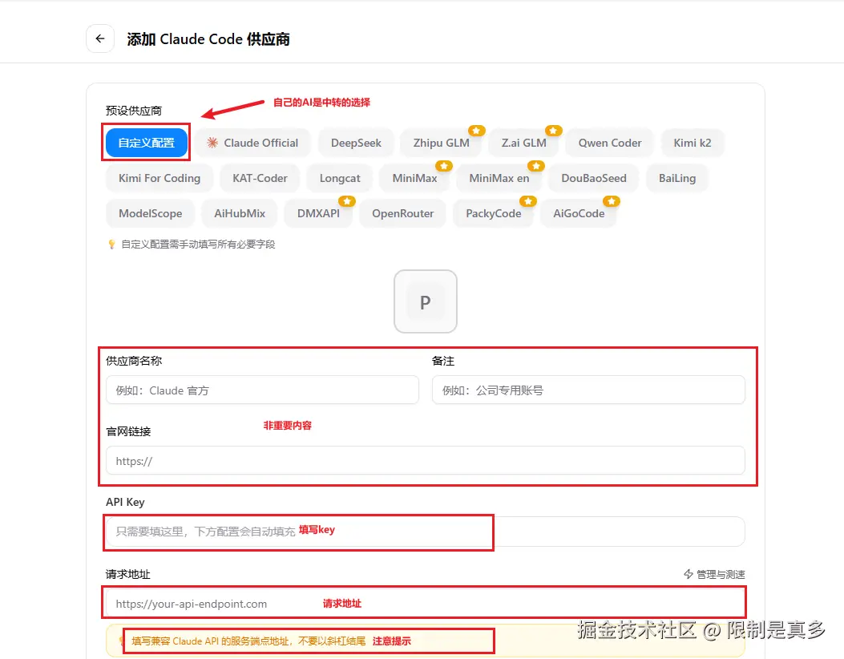Screen dimensions: 844x659
Task: Select the 自定义配置 preset
Action: [147, 143]
